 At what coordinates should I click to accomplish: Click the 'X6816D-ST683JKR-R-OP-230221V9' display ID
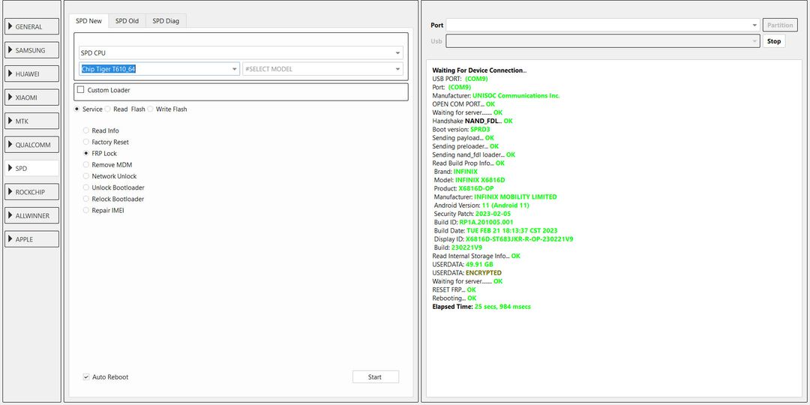click(x=519, y=239)
